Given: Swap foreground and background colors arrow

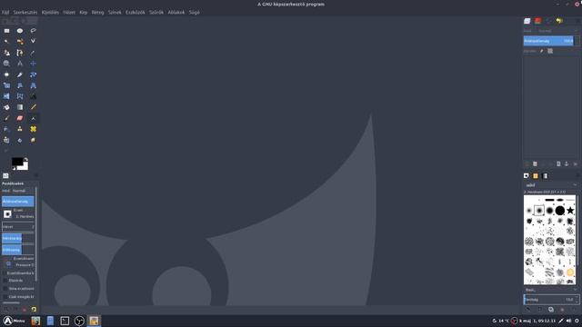Looking at the screenshot, I should click(26, 159).
